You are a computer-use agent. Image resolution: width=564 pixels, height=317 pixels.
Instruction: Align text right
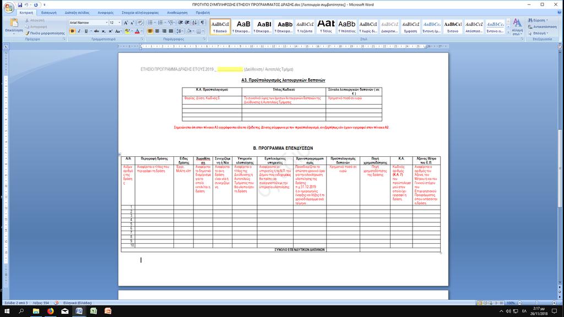(164, 31)
